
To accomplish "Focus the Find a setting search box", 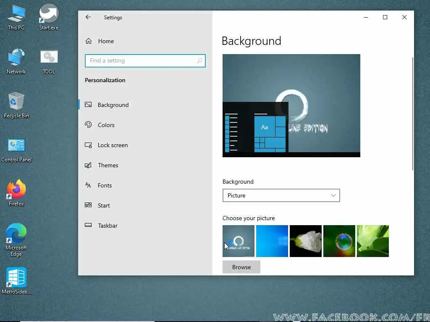I will (145, 60).
